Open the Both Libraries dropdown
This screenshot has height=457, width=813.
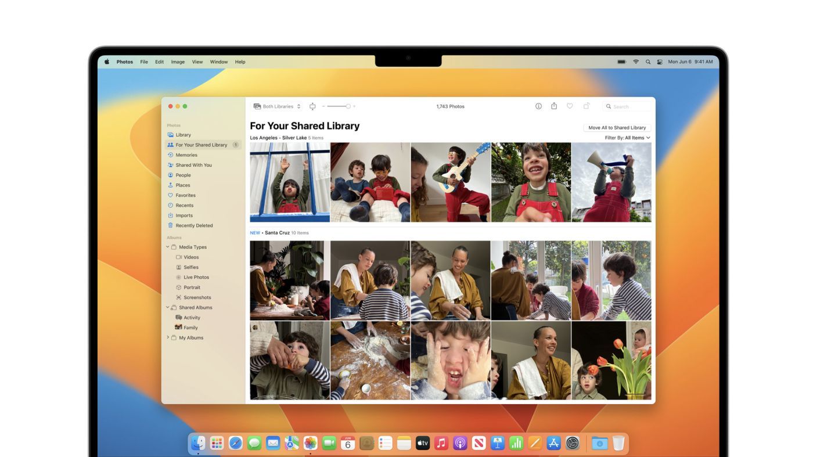pos(278,106)
